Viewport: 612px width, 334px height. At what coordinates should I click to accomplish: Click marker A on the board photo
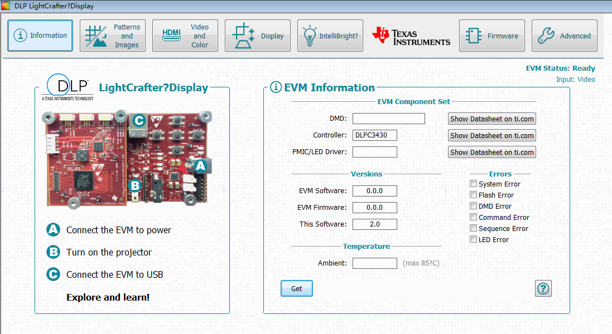point(200,166)
